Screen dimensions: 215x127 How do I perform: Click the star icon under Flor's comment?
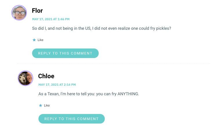pos(34,40)
